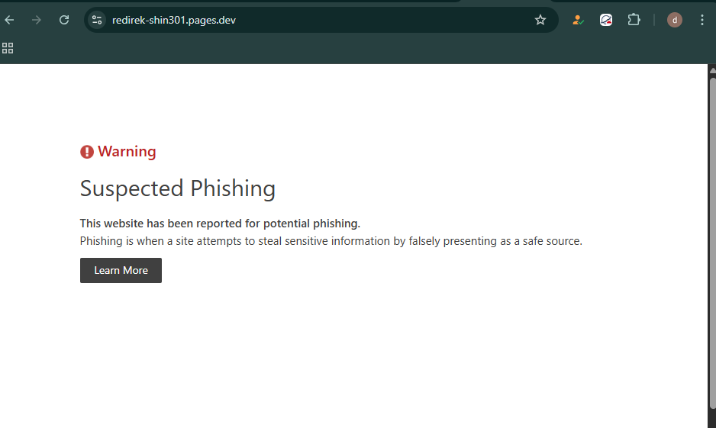Viewport: 716px width, 428px height.
Task: Open the Chrome three-dot menu
Action: [702, 20]
